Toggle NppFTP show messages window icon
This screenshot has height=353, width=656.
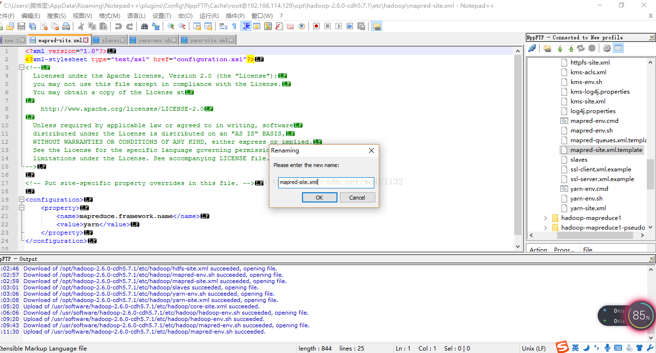click(618, 48)
